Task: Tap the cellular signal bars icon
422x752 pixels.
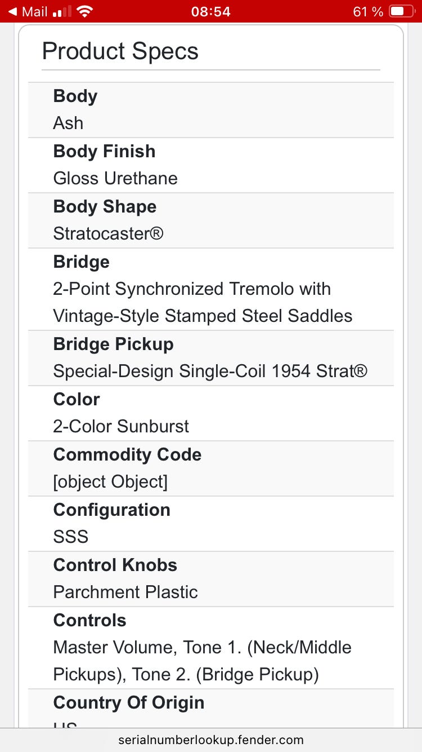Action: [61, 11]
